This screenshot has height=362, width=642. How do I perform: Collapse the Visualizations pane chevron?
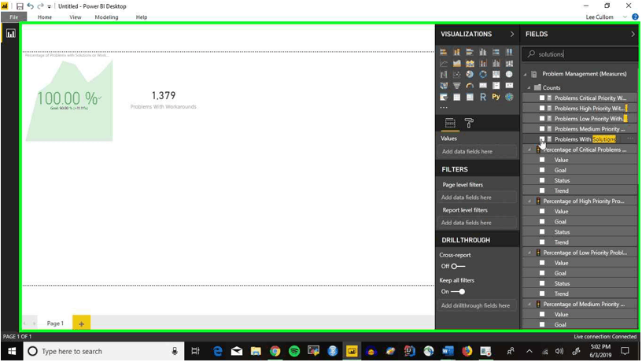(x=512, y=34)
